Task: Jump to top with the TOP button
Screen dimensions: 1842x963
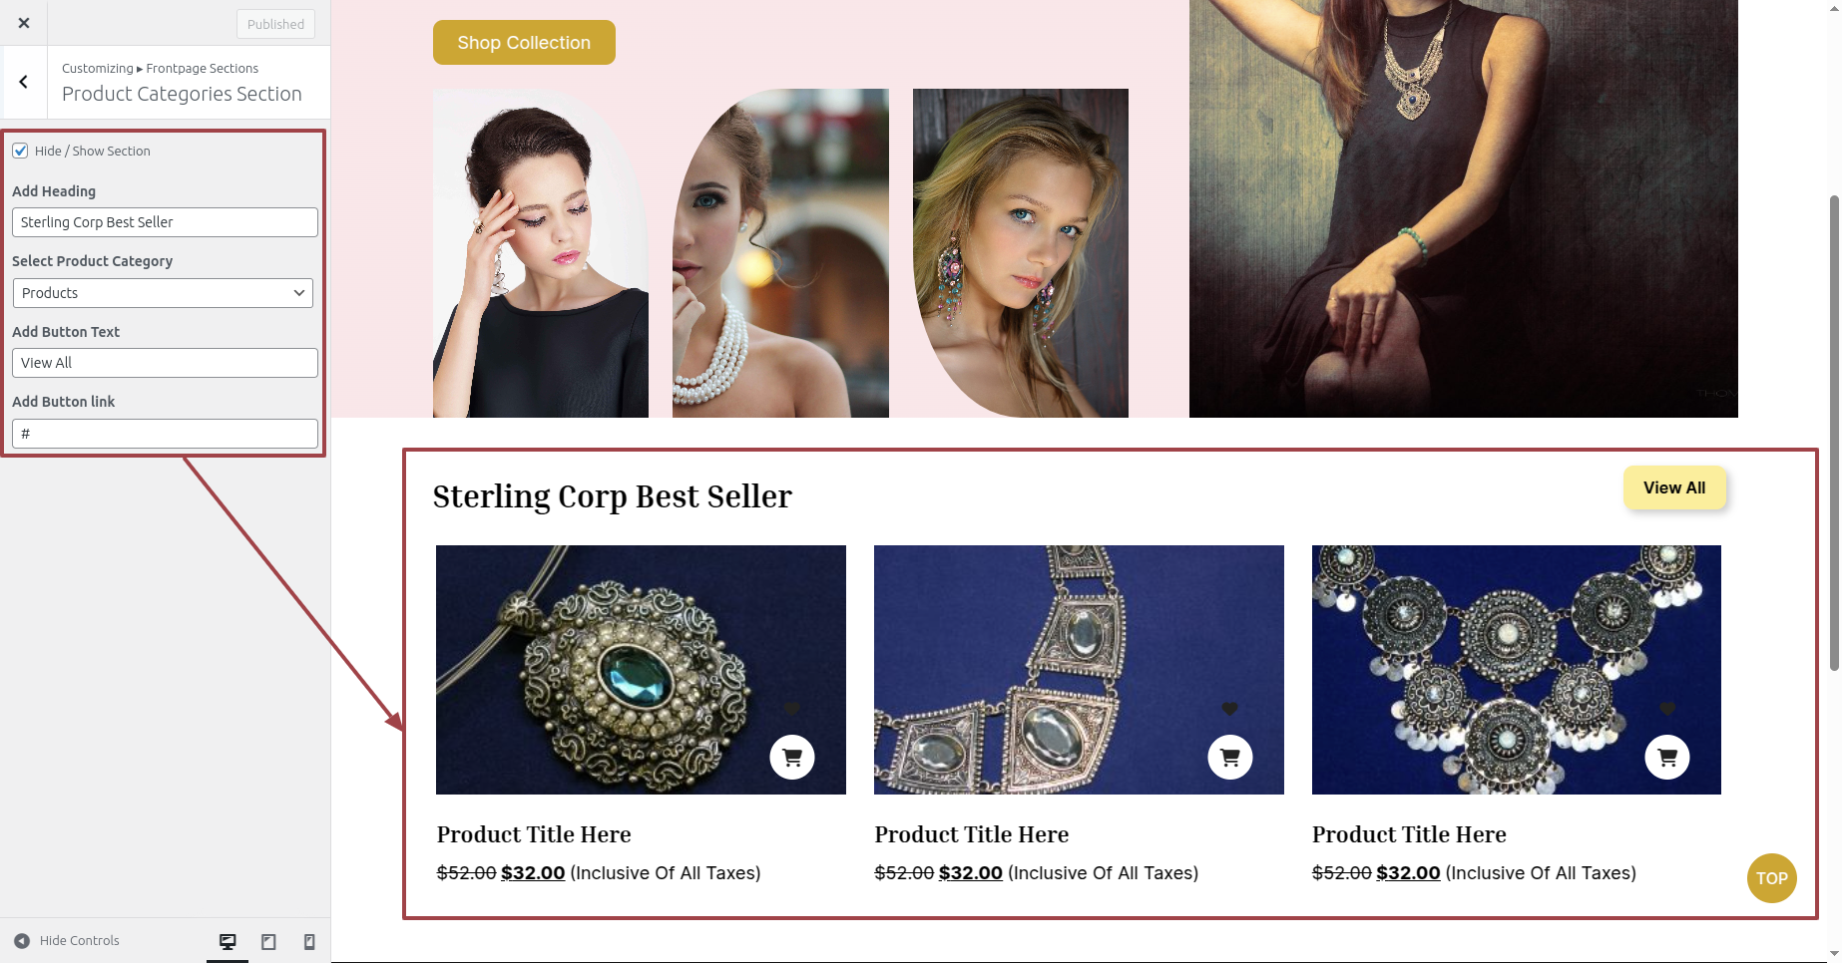Action: point(1772,878)
